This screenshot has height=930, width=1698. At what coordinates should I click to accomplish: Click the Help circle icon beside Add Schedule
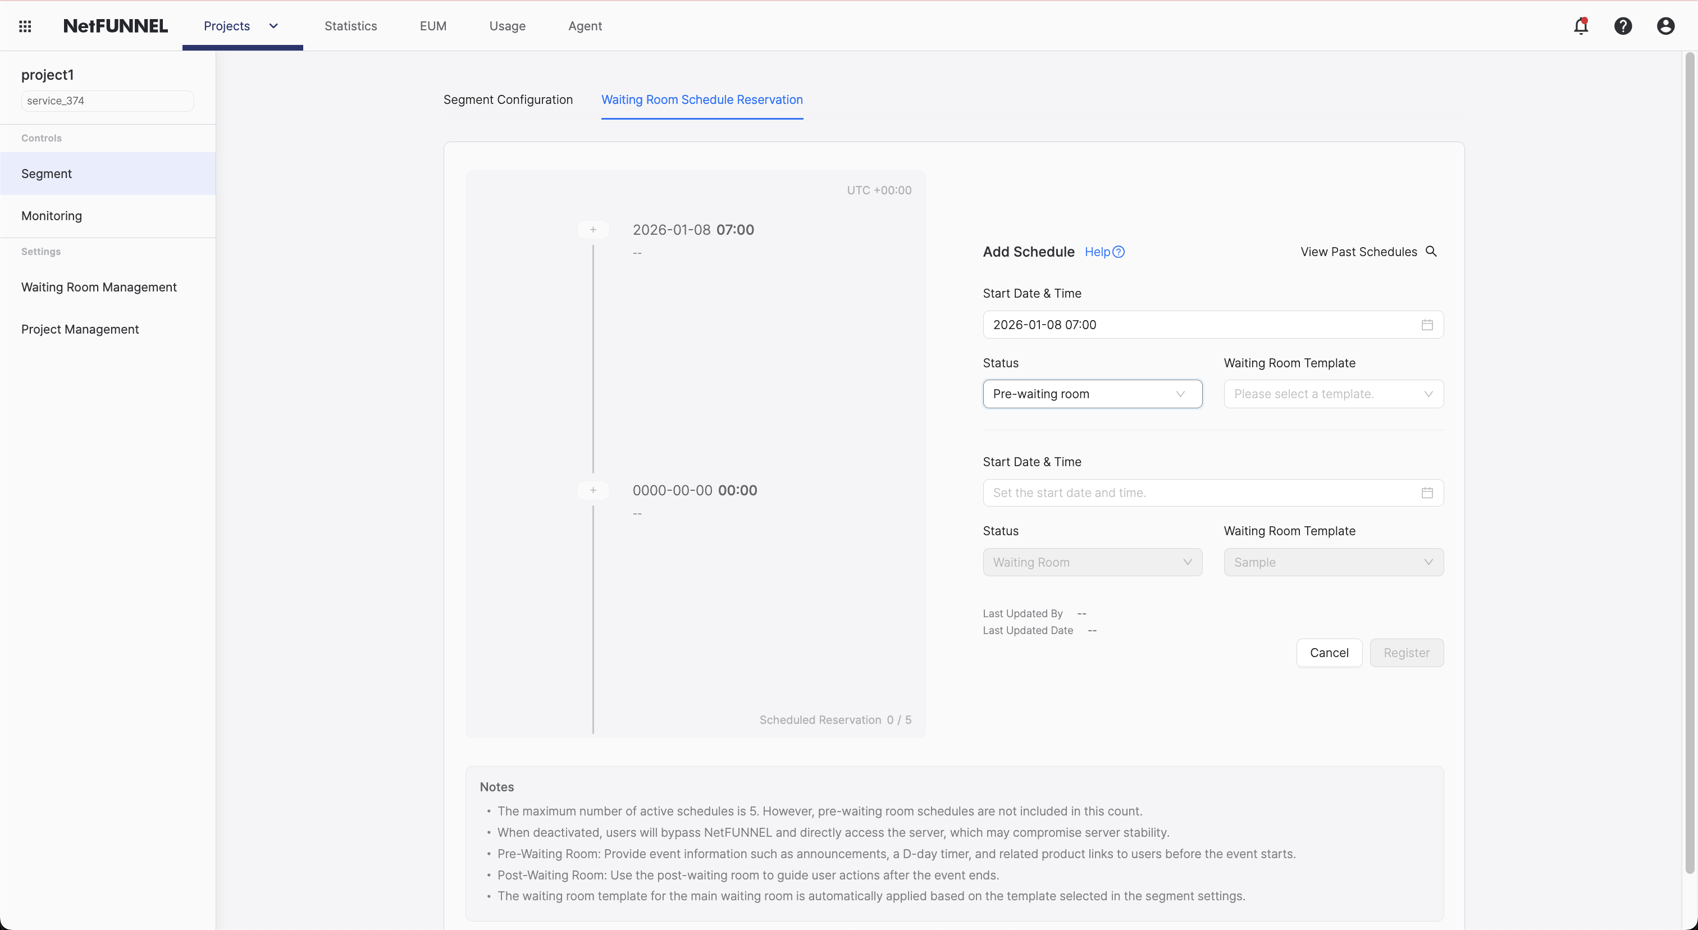coord(1119,252)
